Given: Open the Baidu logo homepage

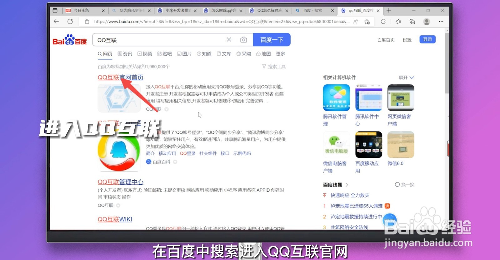Looking at the screenshot, I should point(69,40).
